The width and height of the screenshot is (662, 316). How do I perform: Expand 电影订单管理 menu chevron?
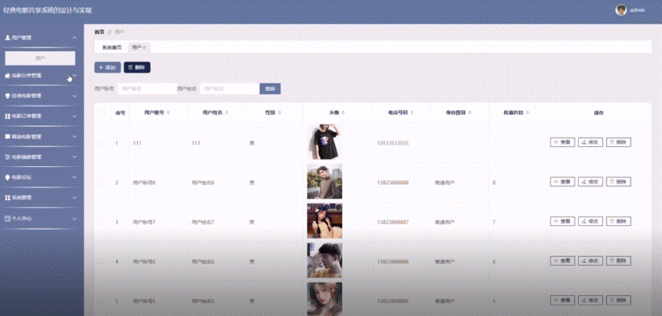pyautogui.click(x=74, y=117)
